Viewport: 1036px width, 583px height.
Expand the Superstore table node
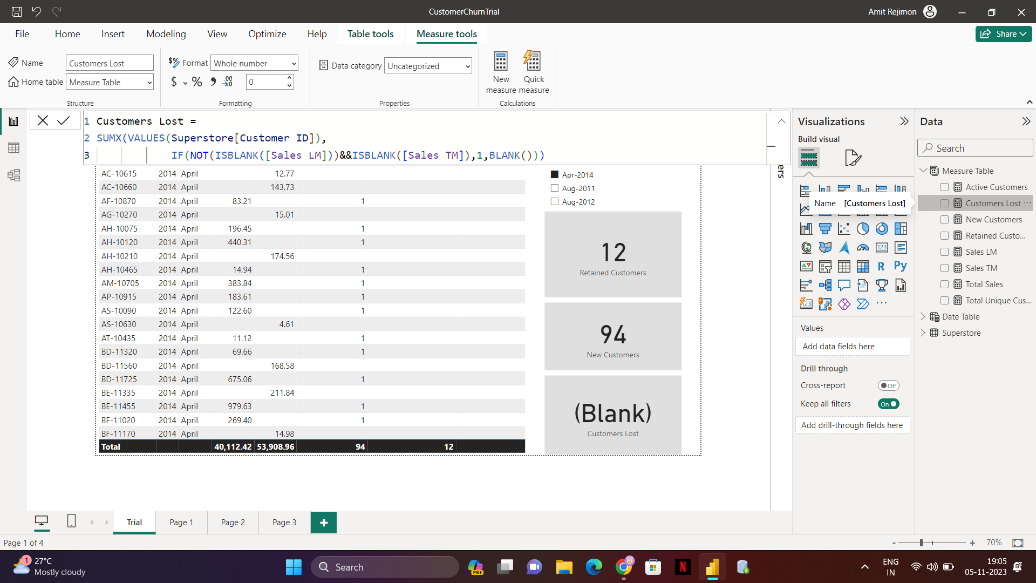point(923,333)
